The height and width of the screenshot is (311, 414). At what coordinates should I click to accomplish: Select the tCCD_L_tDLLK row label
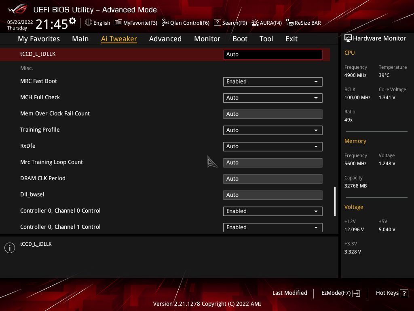38,54
